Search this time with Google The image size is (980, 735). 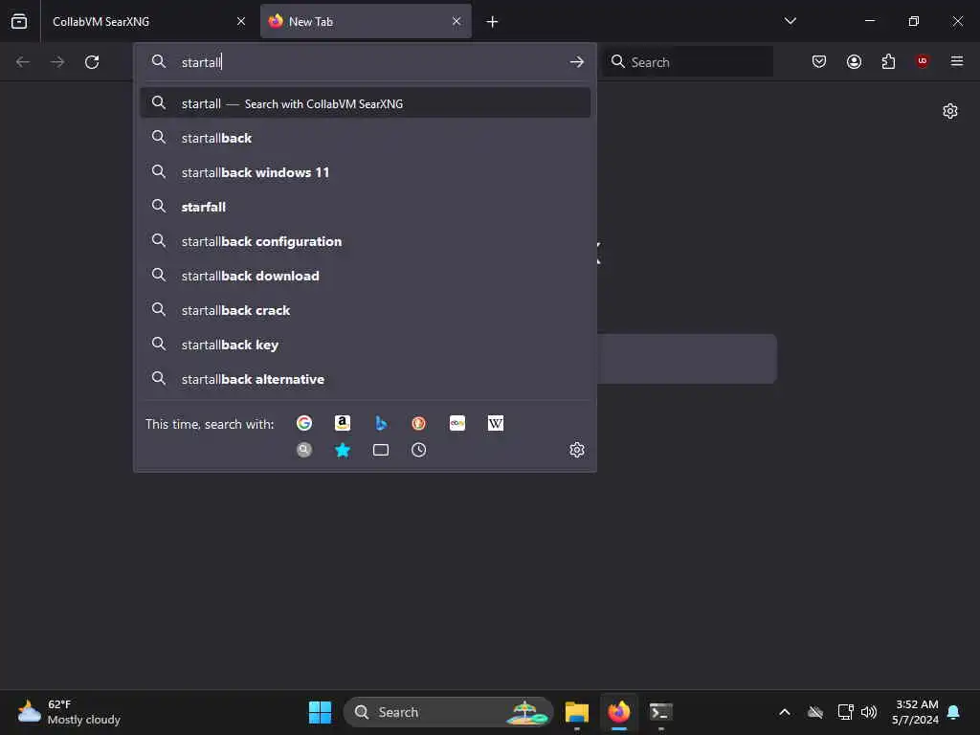point(304,423)
